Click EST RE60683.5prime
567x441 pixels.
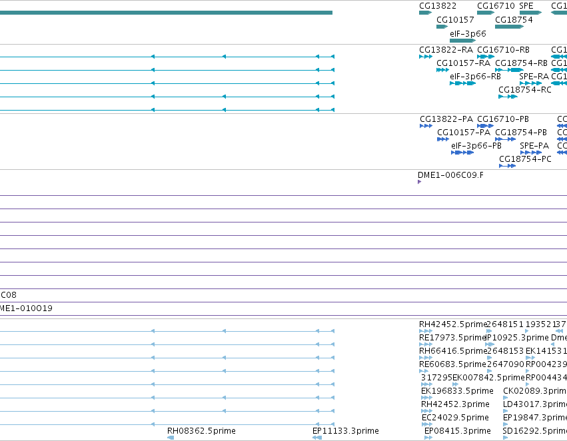452,364
